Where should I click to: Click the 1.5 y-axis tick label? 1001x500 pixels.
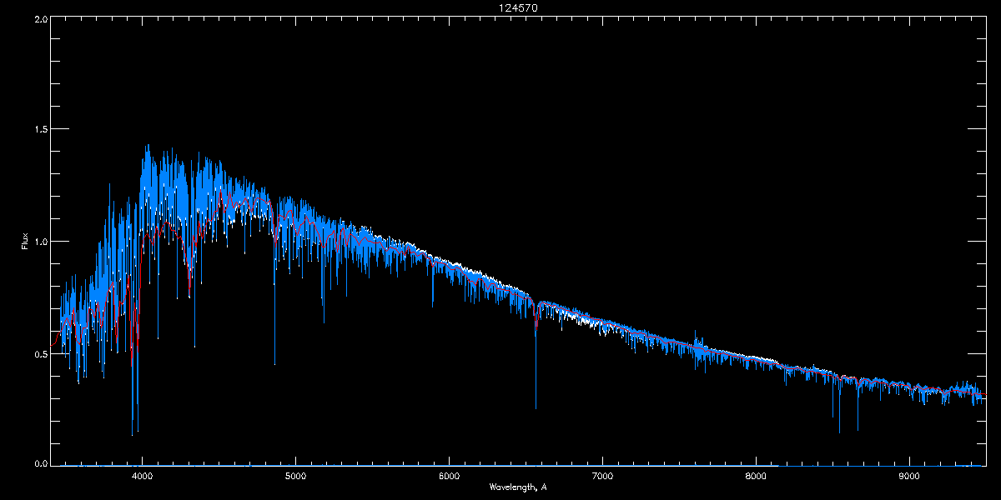click(40, 130)
